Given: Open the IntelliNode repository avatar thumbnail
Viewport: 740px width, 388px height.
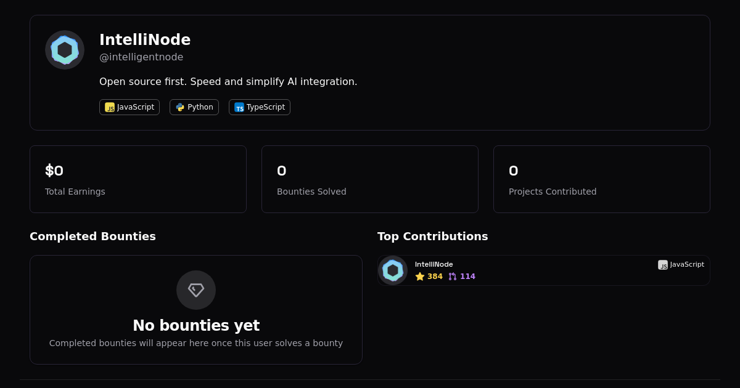Looking at the screenshot, I should (x=393, y=270).
